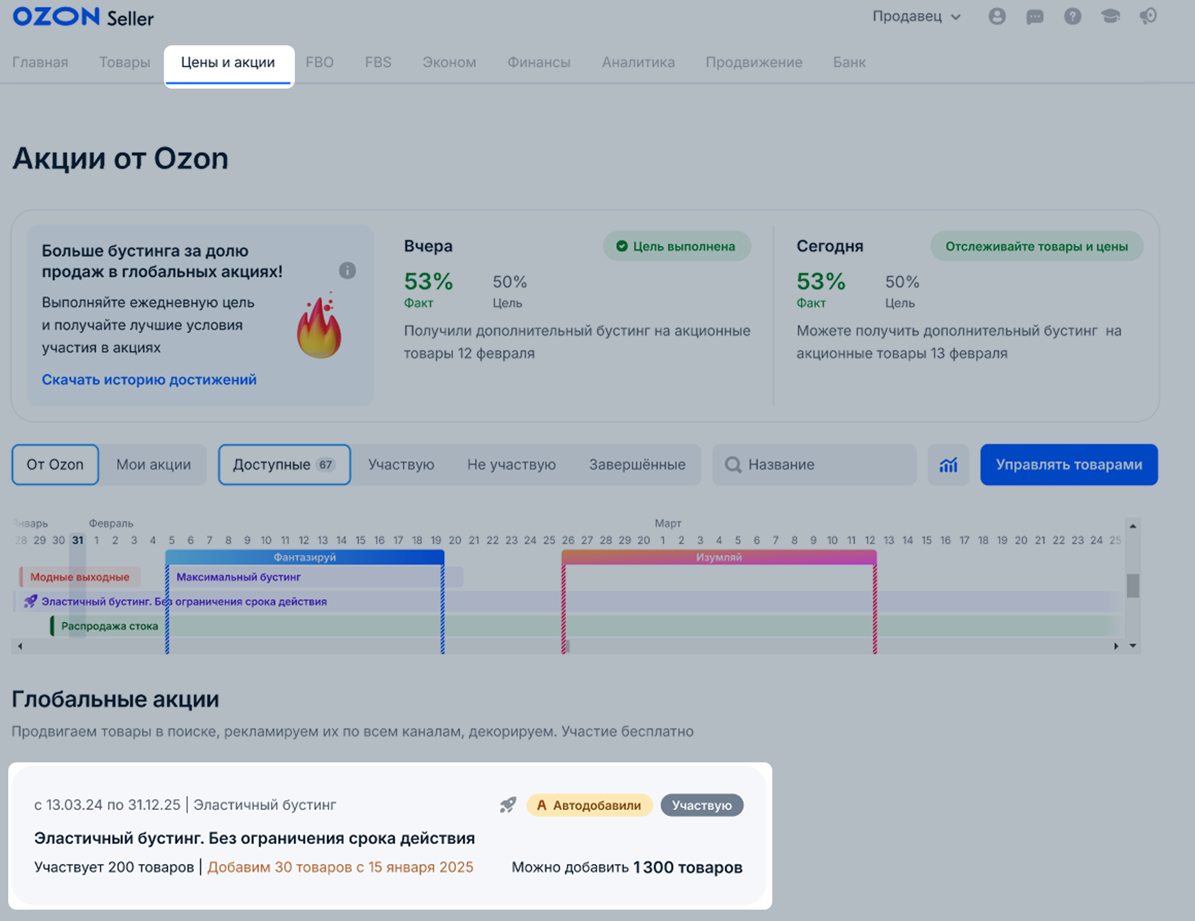Click the highlighted date 31 in timeline
The height and width of the screenshot is (921, 1195).
tap(78, 540)
